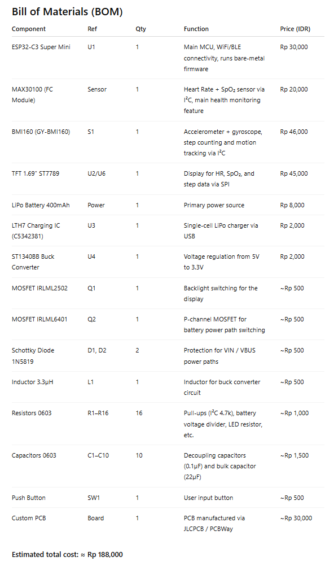Click the ST1340BB Buck Converter cell
This screenshot has width=334, height=570.
click(x=33, y=262)
